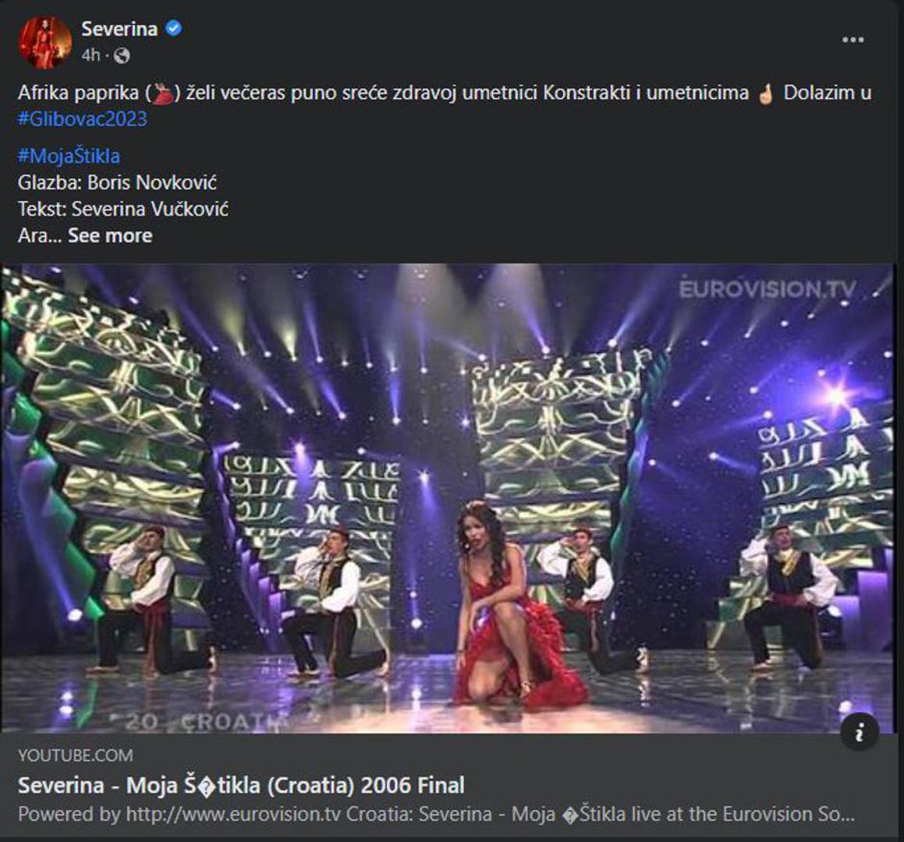Open Severina's profile picture avatar
The width and height of the screenshot is (904, 842).
coord(45,42)
